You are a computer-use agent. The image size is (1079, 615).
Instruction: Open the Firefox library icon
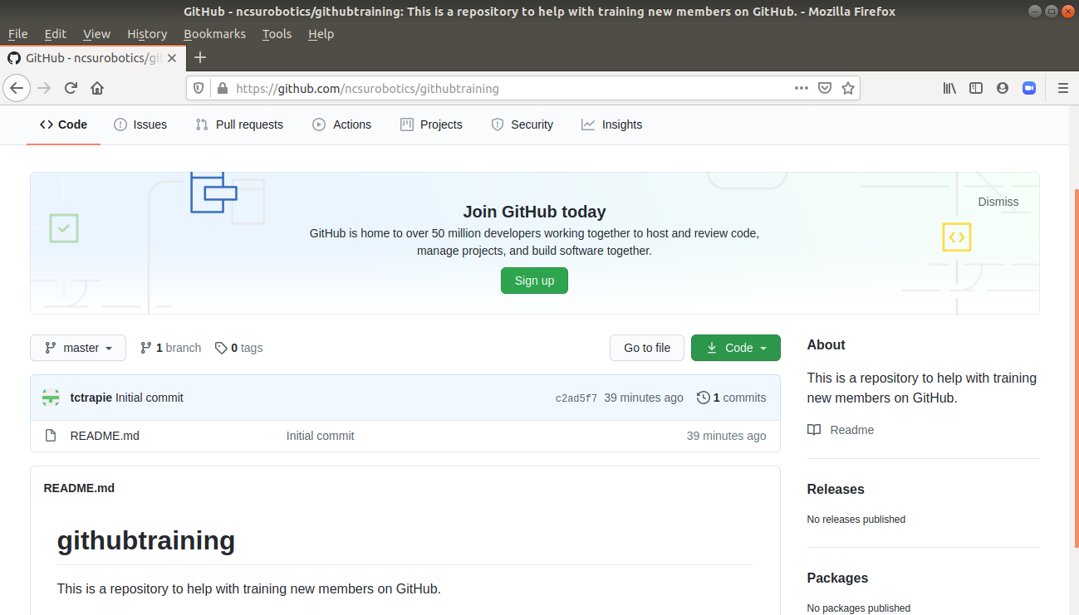(x=949, y=88)
